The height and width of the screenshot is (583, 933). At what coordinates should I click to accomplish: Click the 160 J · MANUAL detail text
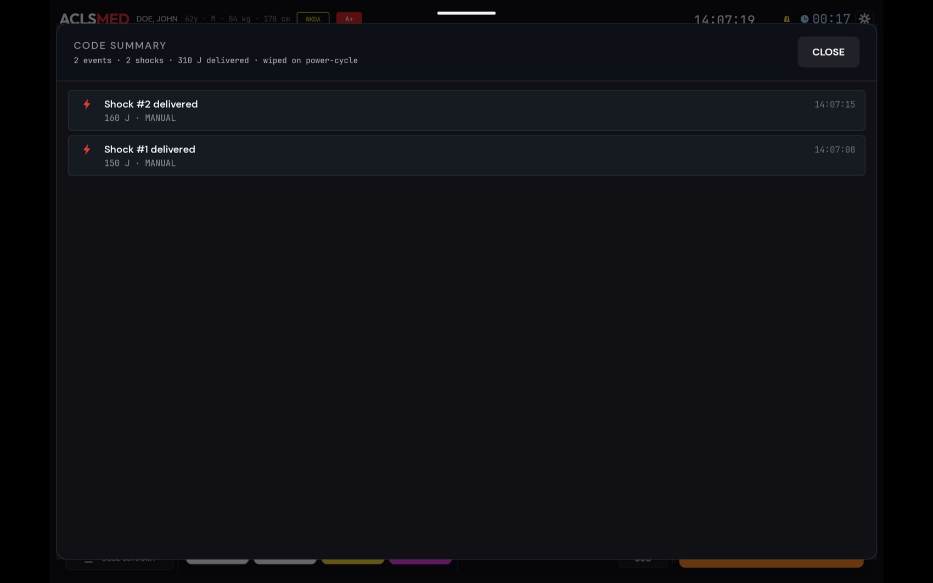(140, 118)
